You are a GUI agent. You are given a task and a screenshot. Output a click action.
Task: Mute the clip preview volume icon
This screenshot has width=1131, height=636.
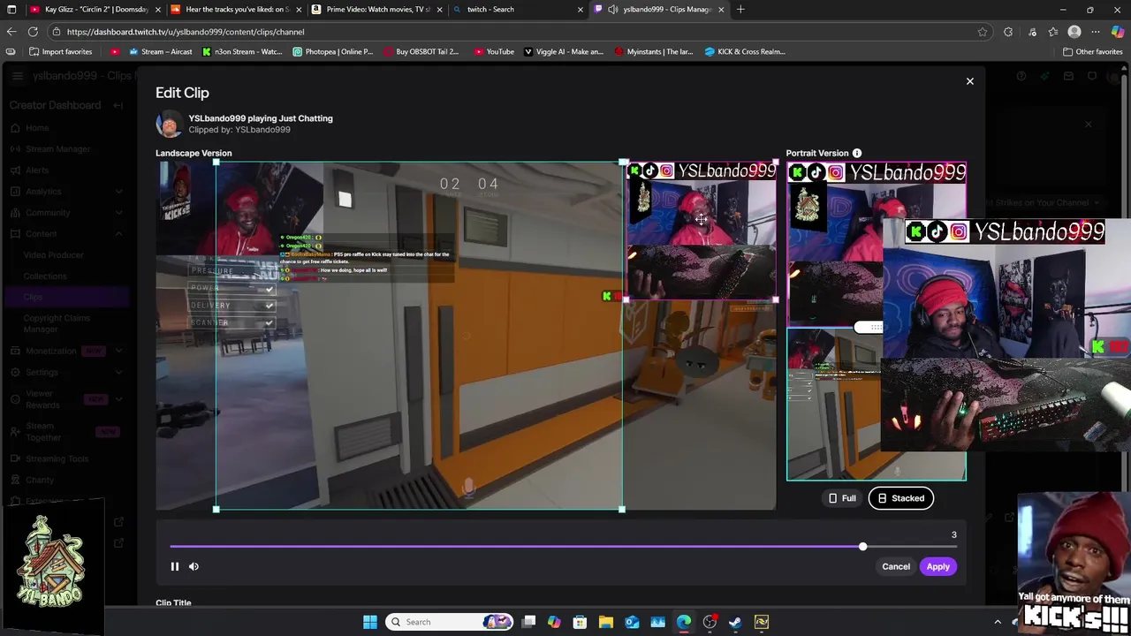pyautogui.click(x=194, y=566)
